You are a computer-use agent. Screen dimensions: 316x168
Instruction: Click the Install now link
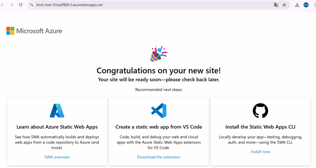click(260, 152)
